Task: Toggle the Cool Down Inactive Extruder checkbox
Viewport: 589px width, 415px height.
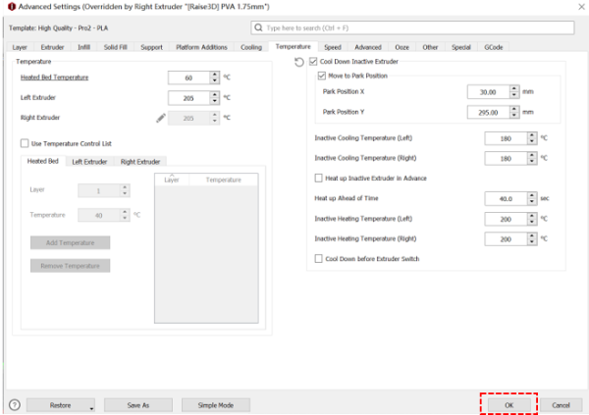Action: (x=313, y=62)
